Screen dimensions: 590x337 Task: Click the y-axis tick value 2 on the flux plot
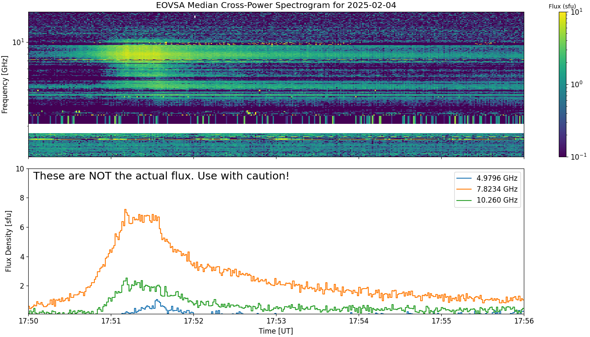tap(22, 286)
